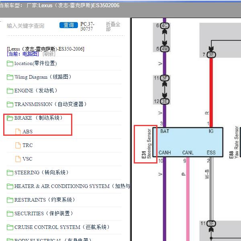
Task: Collapse BRAKE（制动系统）tree entry
Action: (x=39, y=118)
